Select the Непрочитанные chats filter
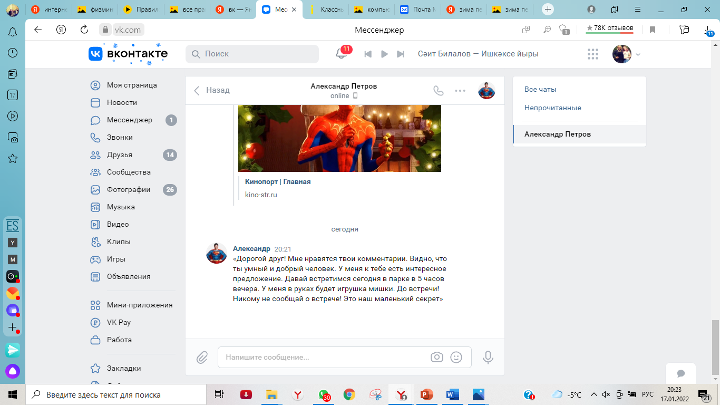The image size is (720, 405). tap(552, 108)
